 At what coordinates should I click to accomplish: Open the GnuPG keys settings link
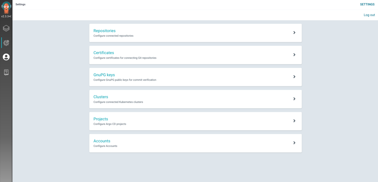104,75
